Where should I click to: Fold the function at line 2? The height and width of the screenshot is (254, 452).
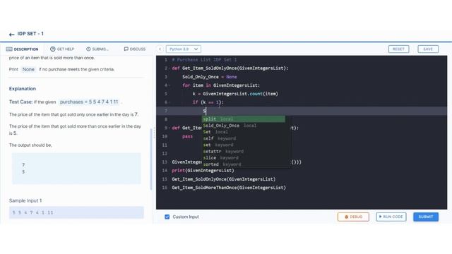(x=169, y=68)
